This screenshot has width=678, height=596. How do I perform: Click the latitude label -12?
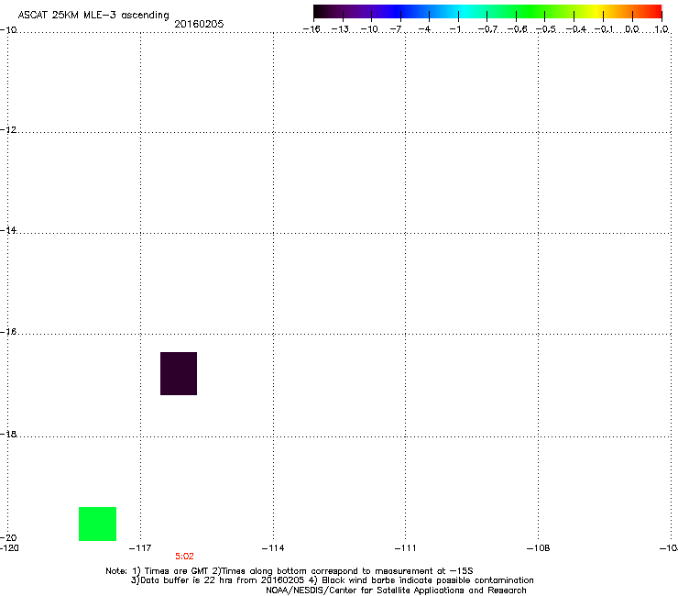tap(8, 130)
